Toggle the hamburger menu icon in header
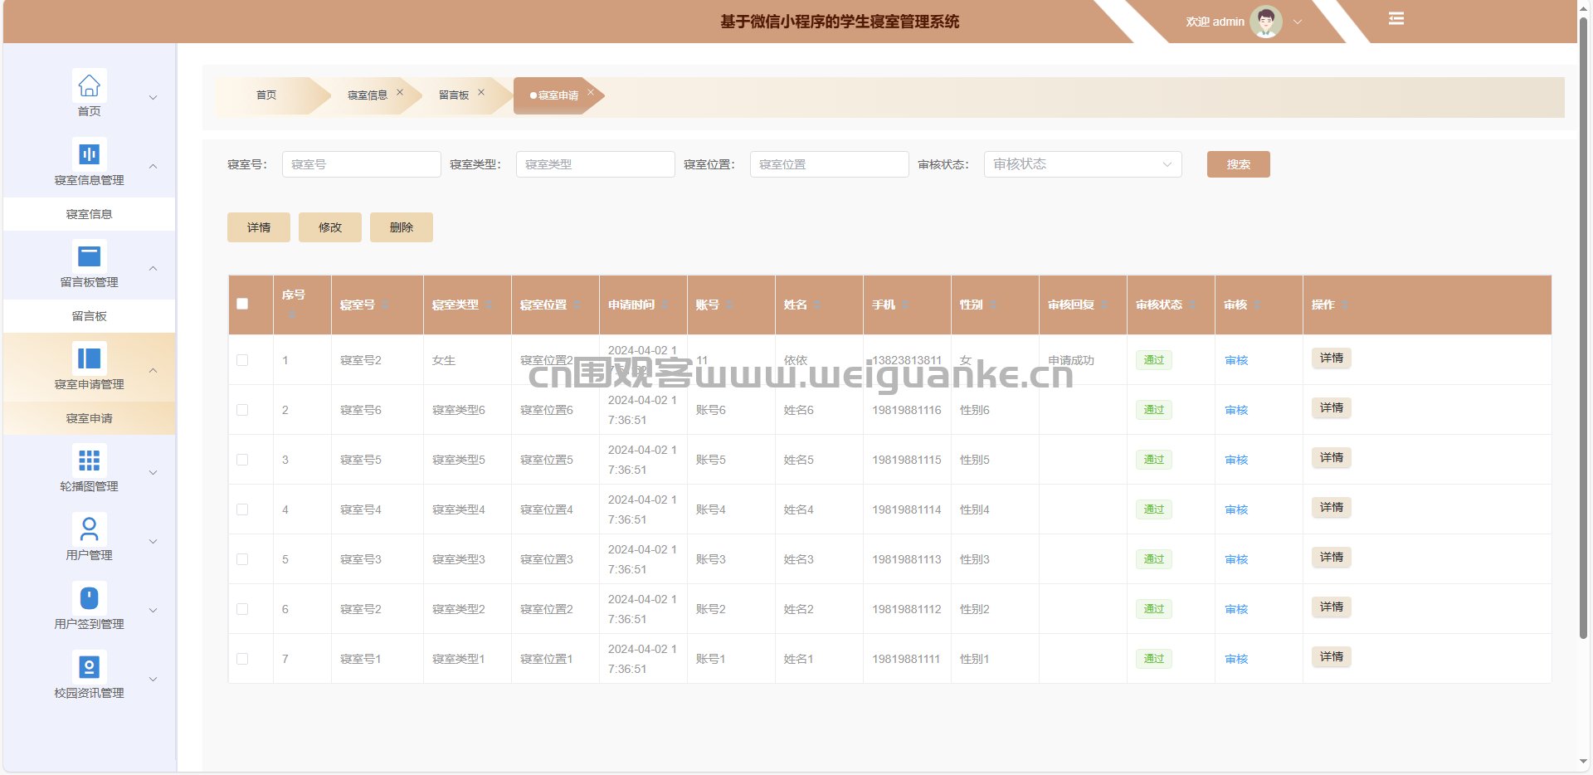The width and height of the screenshot is (1593, 775). [1396, 19]
